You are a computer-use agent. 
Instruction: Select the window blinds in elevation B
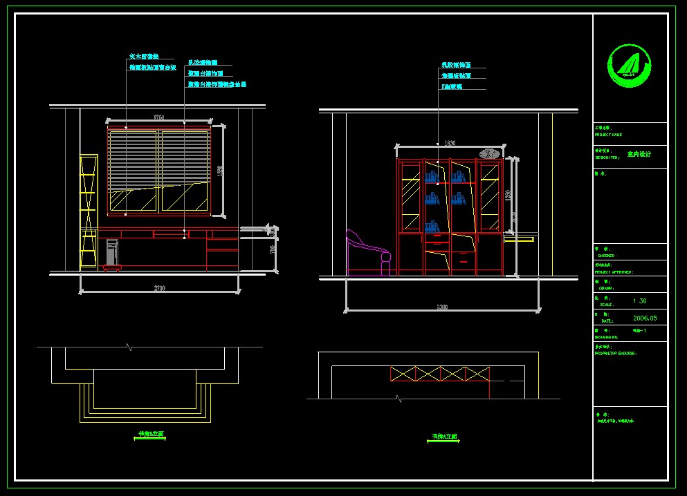click(159, 160)
